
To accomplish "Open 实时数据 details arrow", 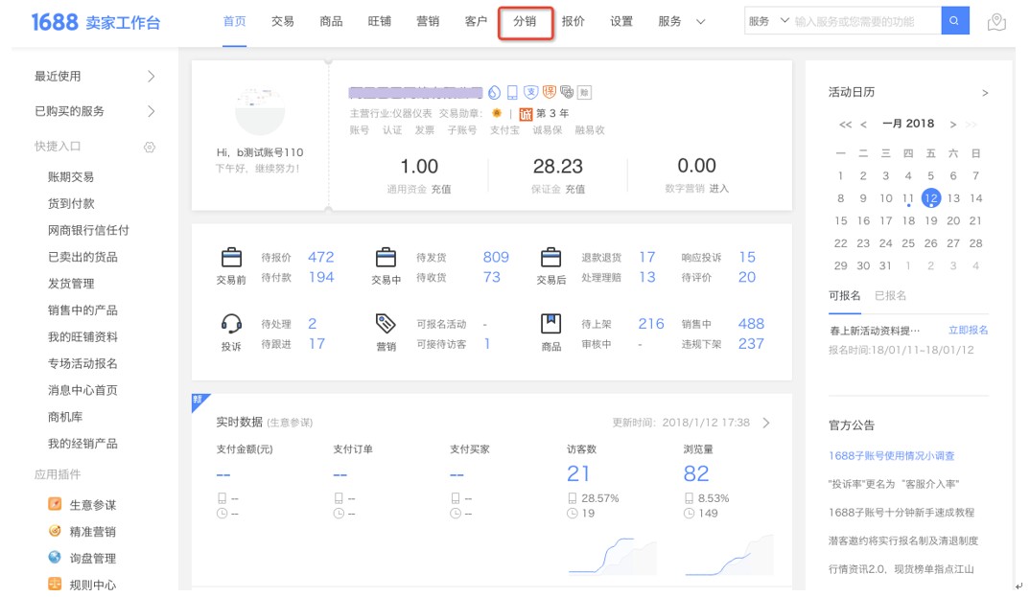I will [766, 423].
